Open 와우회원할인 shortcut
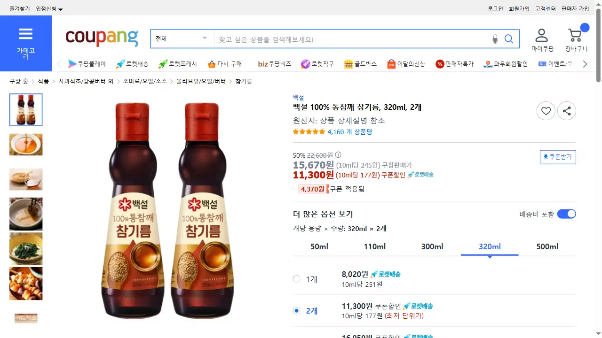602x338 pixels. tap(506, 64)
